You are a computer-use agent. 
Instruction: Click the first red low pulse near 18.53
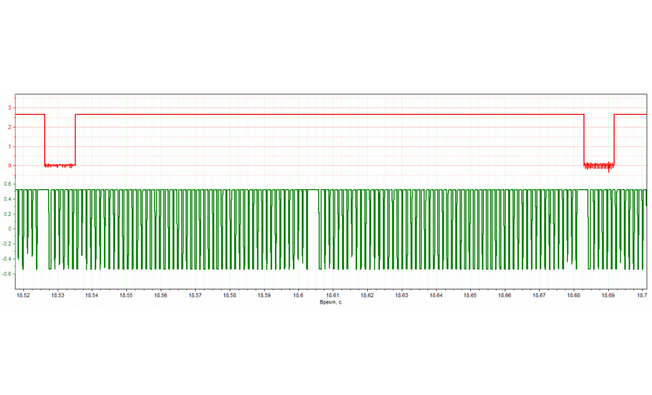pyautogui.click(x=60, y=165)
